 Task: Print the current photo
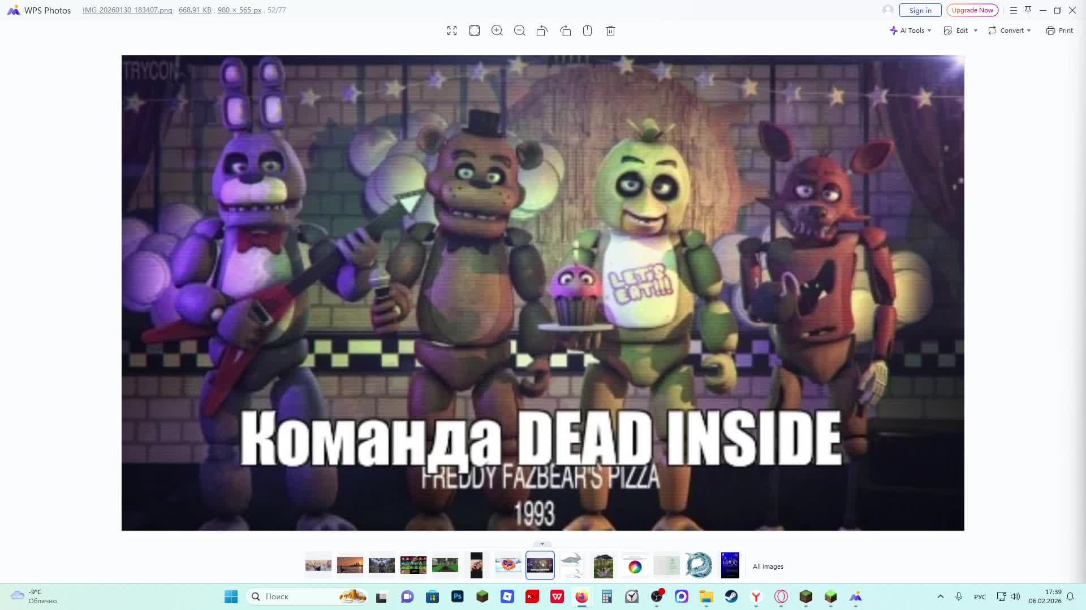click(1059, 30)
